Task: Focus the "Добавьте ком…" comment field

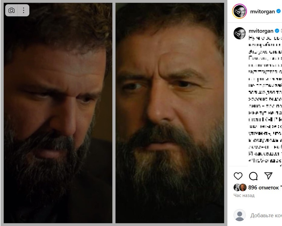Action: click(x=266, y=215)
